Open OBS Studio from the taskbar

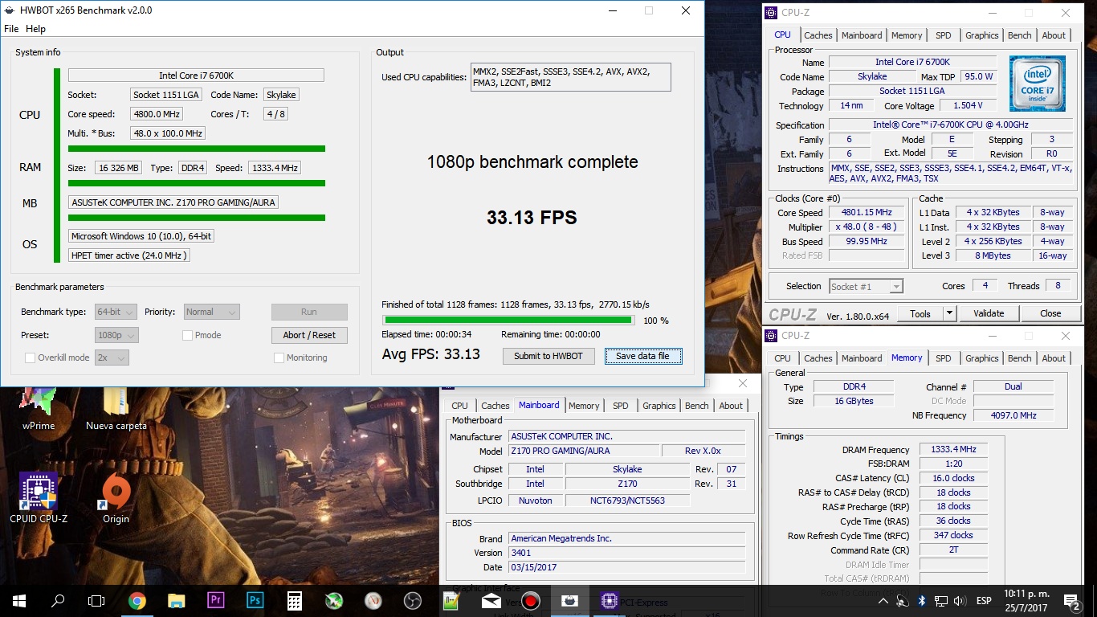coord(412,600)
